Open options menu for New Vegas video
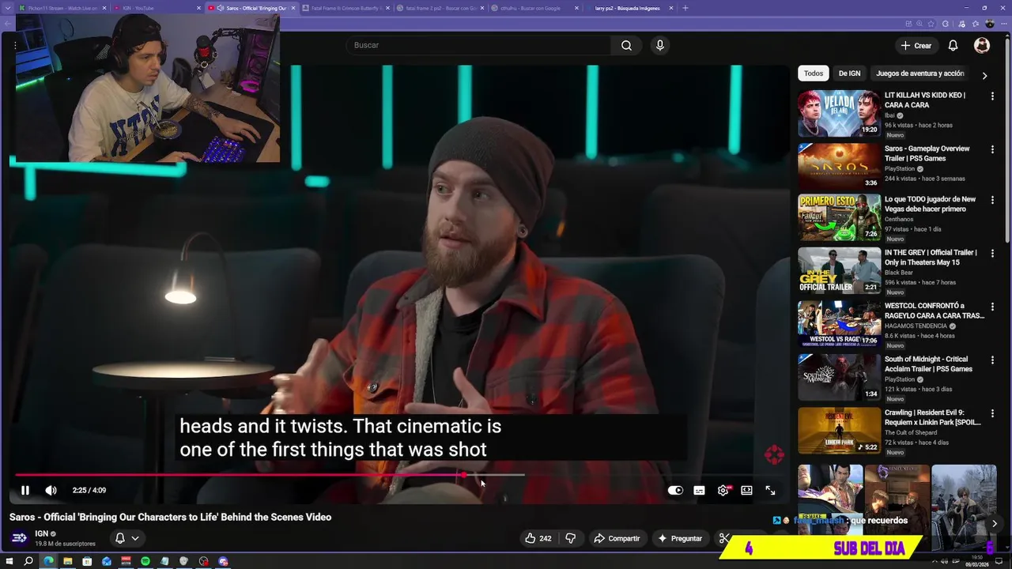 992,200
